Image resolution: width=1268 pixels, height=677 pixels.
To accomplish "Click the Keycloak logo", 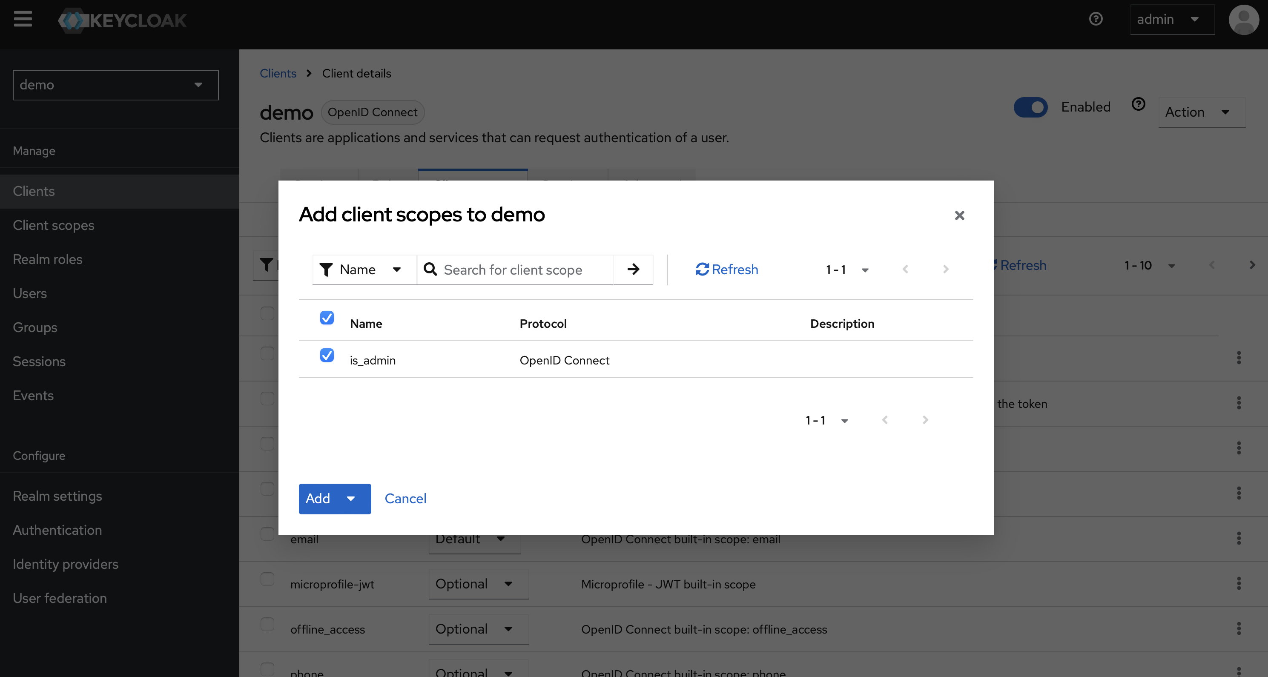I will coord(122,20).
